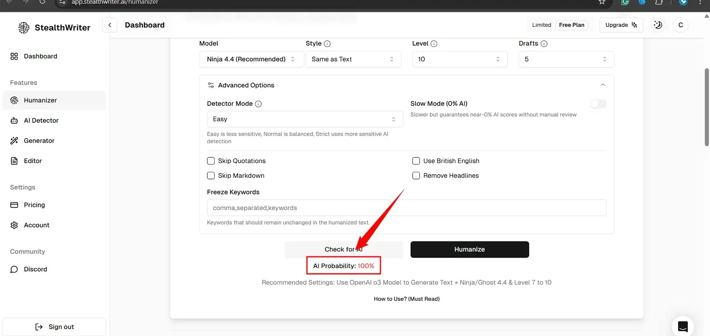The width and height of the screenshot is (710, 336).
Task: Open the Drafts dropdown showing 5
Action: (x=566, y=59)
